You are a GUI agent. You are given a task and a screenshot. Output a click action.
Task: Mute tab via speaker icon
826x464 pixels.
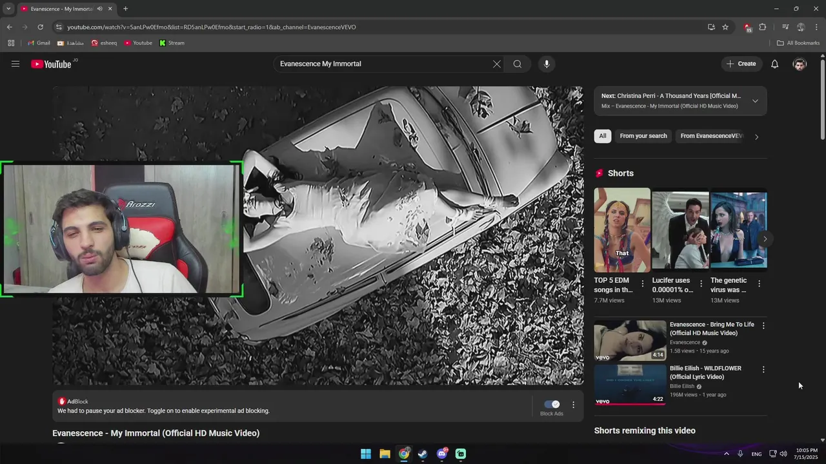click(x=100, y=9)
